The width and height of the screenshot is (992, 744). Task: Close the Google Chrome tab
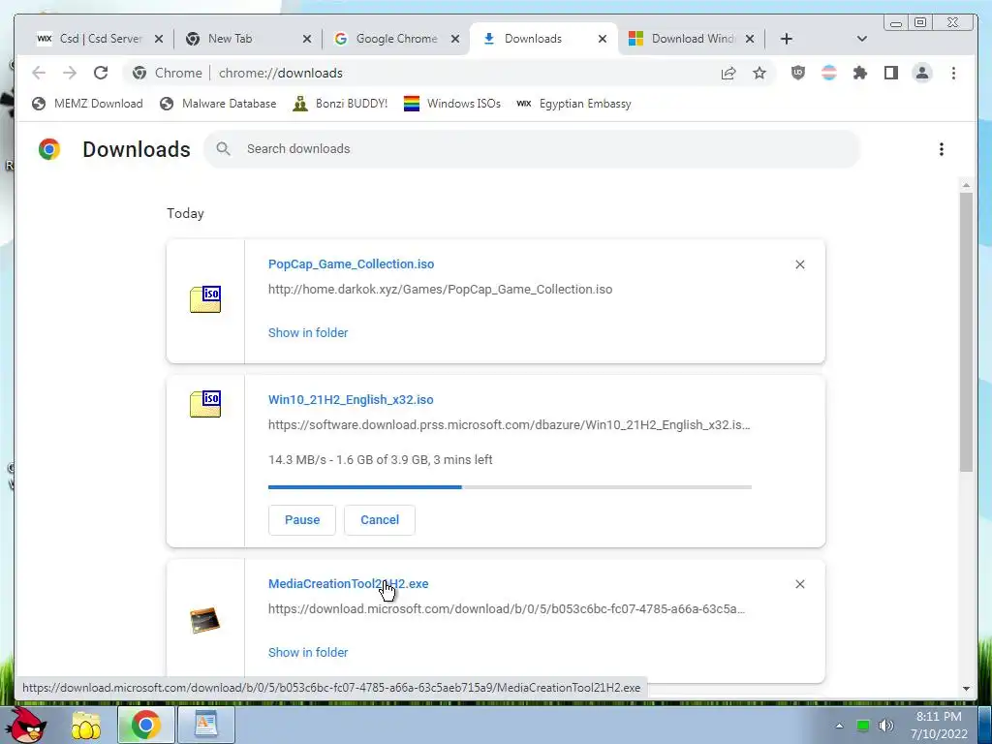coord(455,39)
